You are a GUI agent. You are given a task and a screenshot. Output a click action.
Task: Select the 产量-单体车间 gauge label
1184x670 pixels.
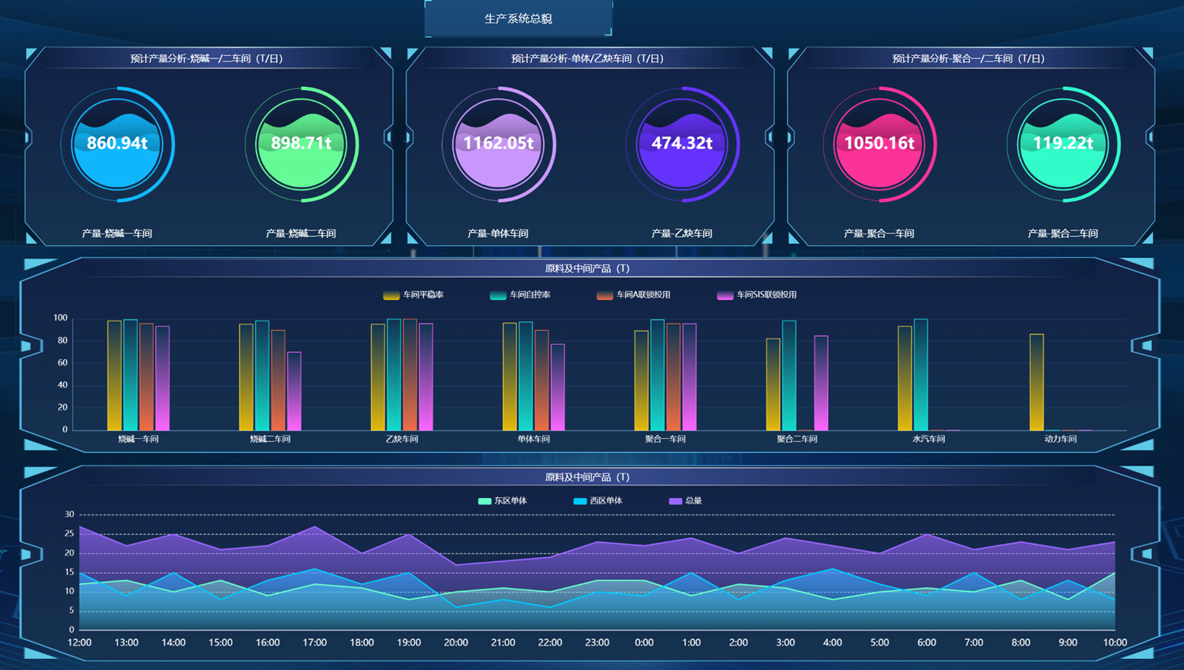(498, 234)
